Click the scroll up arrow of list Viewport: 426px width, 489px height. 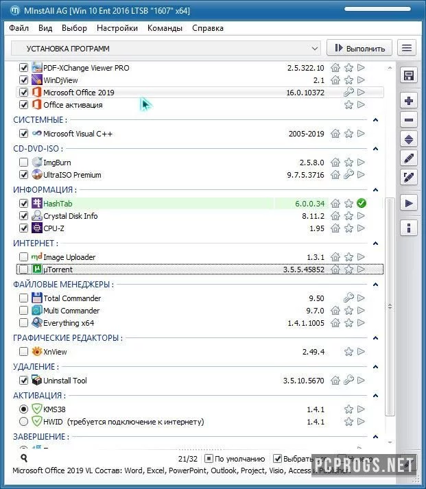[390, 68]
